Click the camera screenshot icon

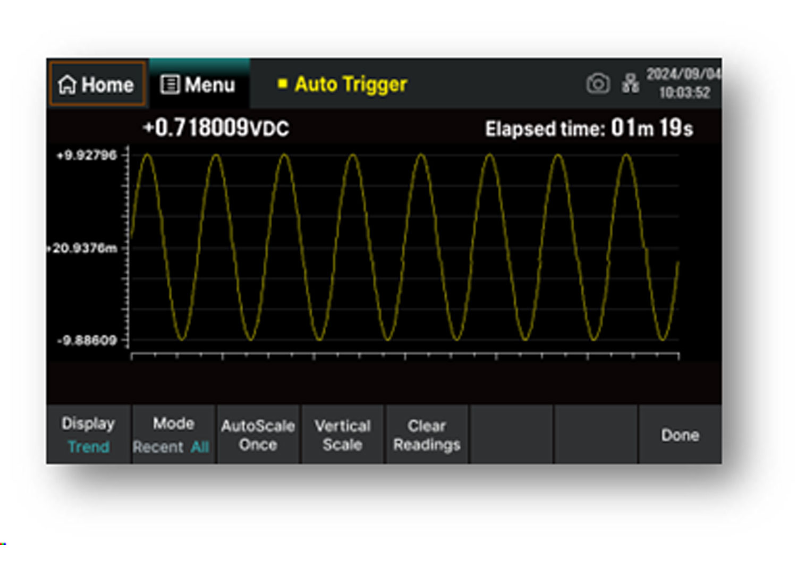coord(598,84)
